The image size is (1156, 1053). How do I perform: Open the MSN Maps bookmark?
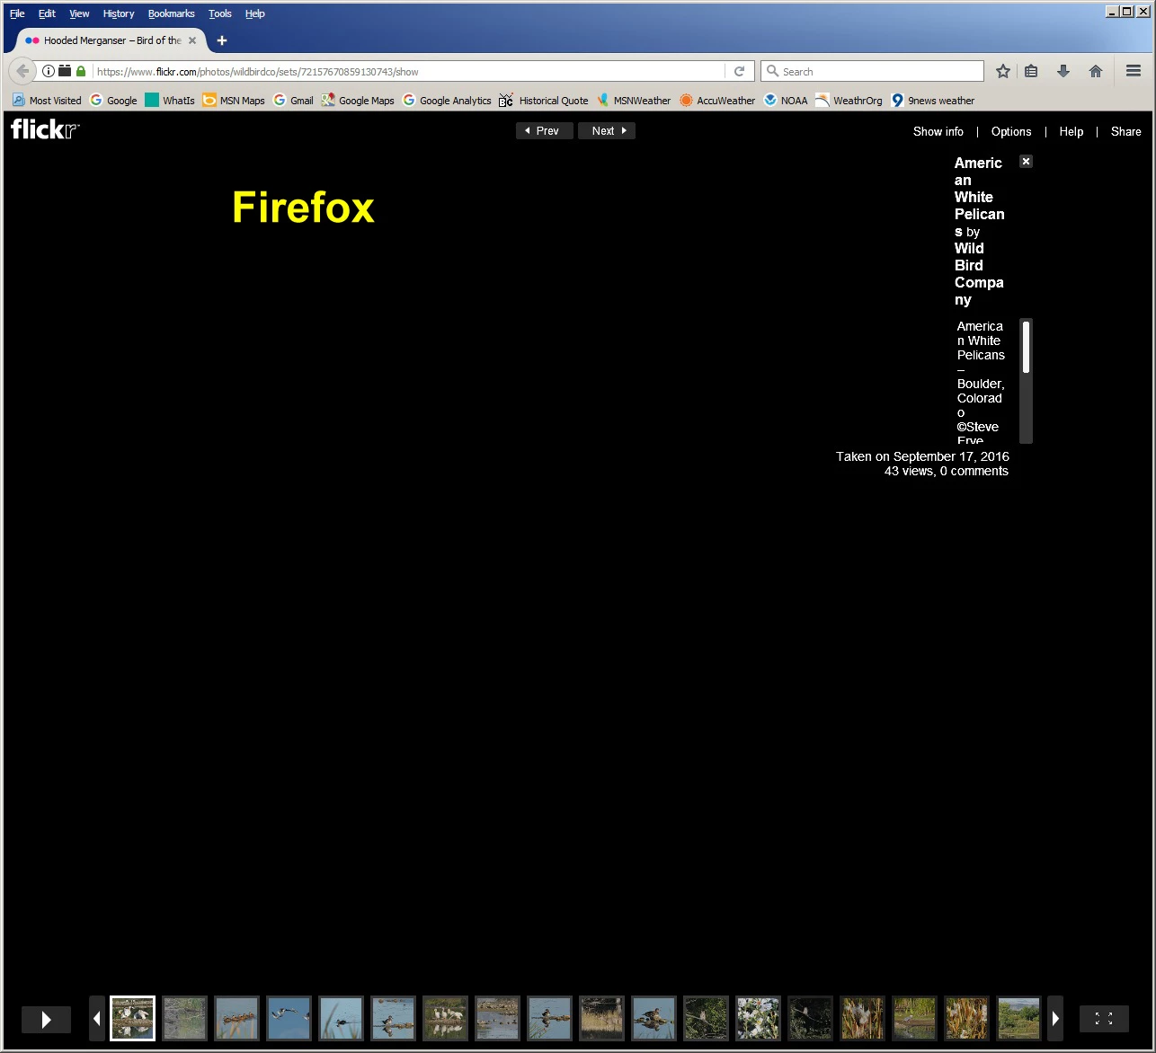coord(234,101)
